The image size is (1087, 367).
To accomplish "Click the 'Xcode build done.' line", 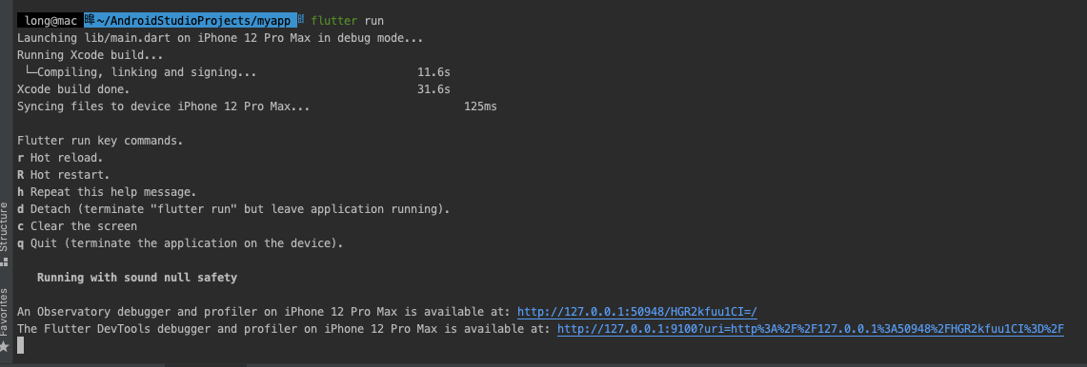I will pyautogui.click(x=73, y=89).
